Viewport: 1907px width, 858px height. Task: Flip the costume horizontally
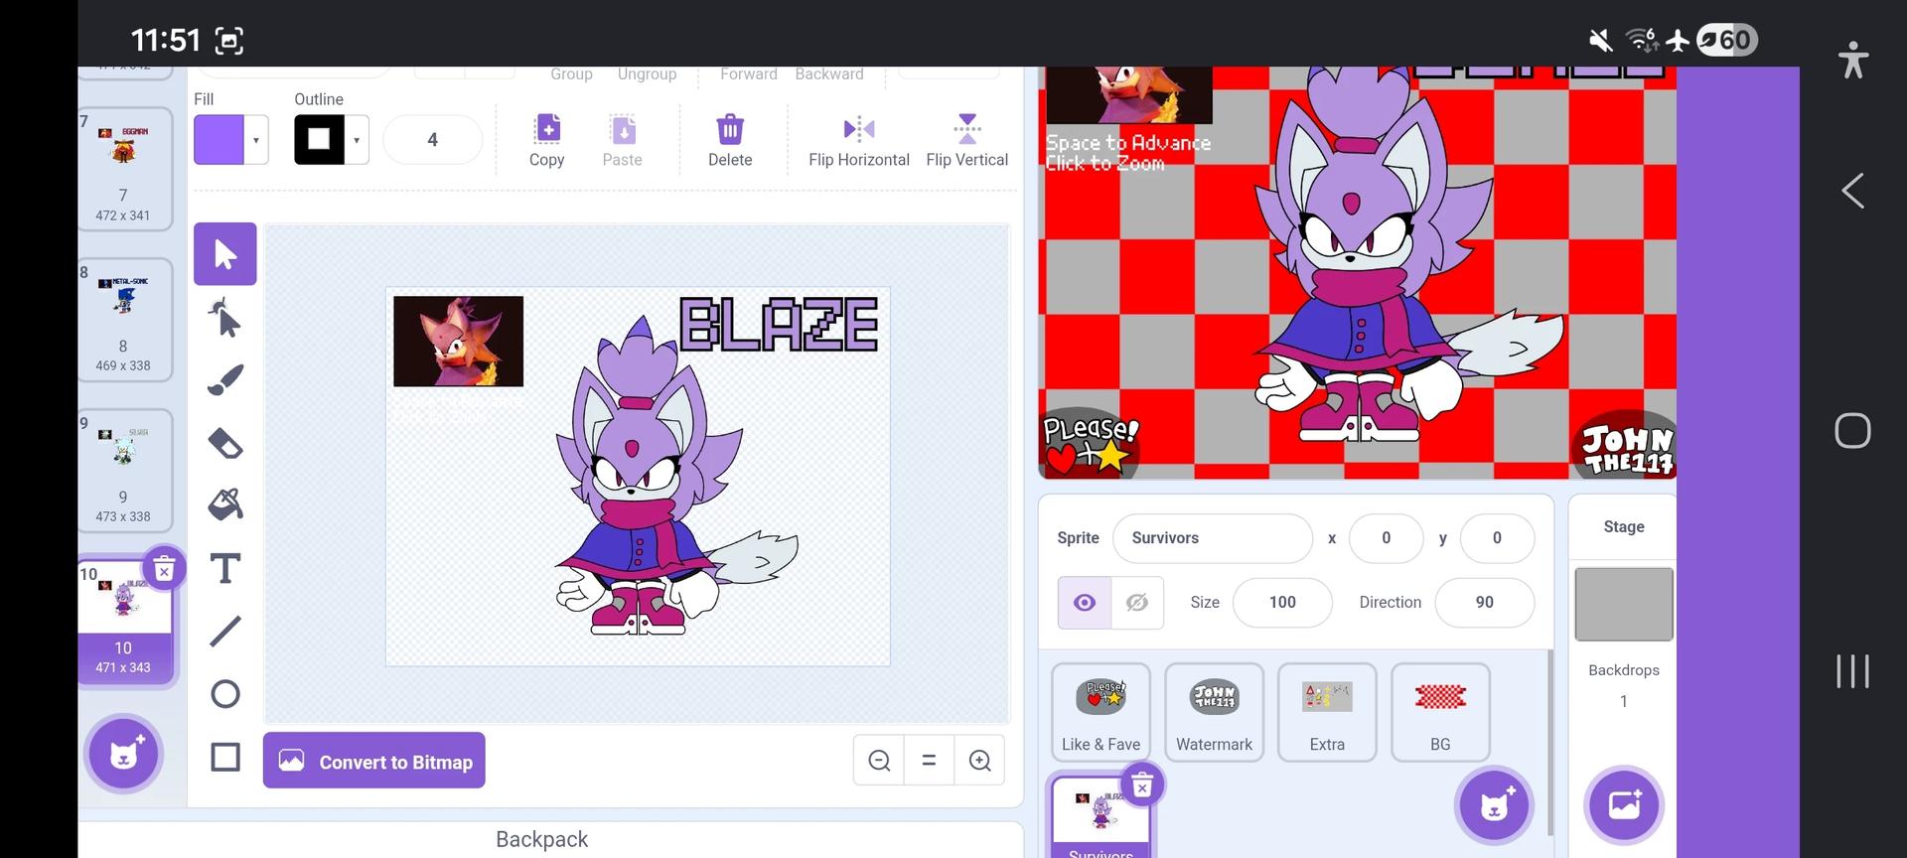click(859, 141)
